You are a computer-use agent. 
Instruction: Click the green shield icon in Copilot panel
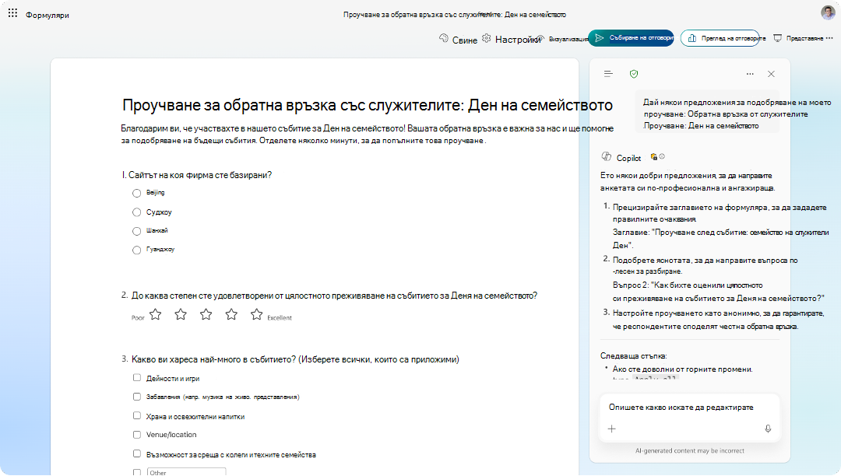(x=634, y=74)
